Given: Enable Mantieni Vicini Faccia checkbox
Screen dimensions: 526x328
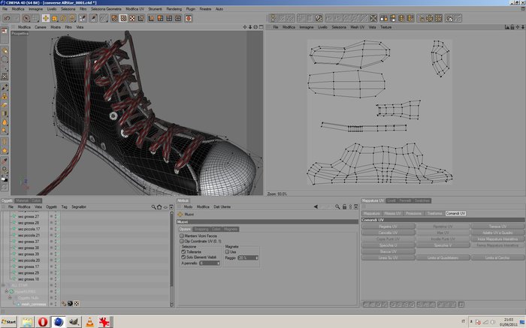Looking at the screenshot, I should (x=181, y=235).
